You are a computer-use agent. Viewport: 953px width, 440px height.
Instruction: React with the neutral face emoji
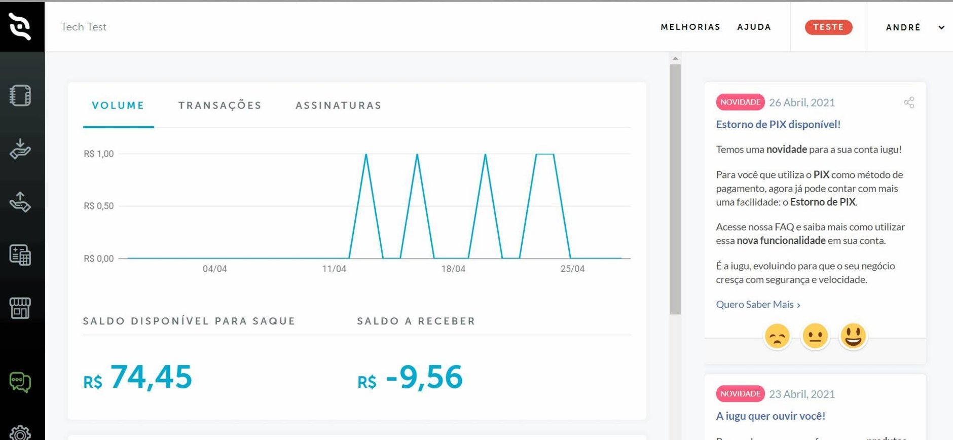[815, 336]
